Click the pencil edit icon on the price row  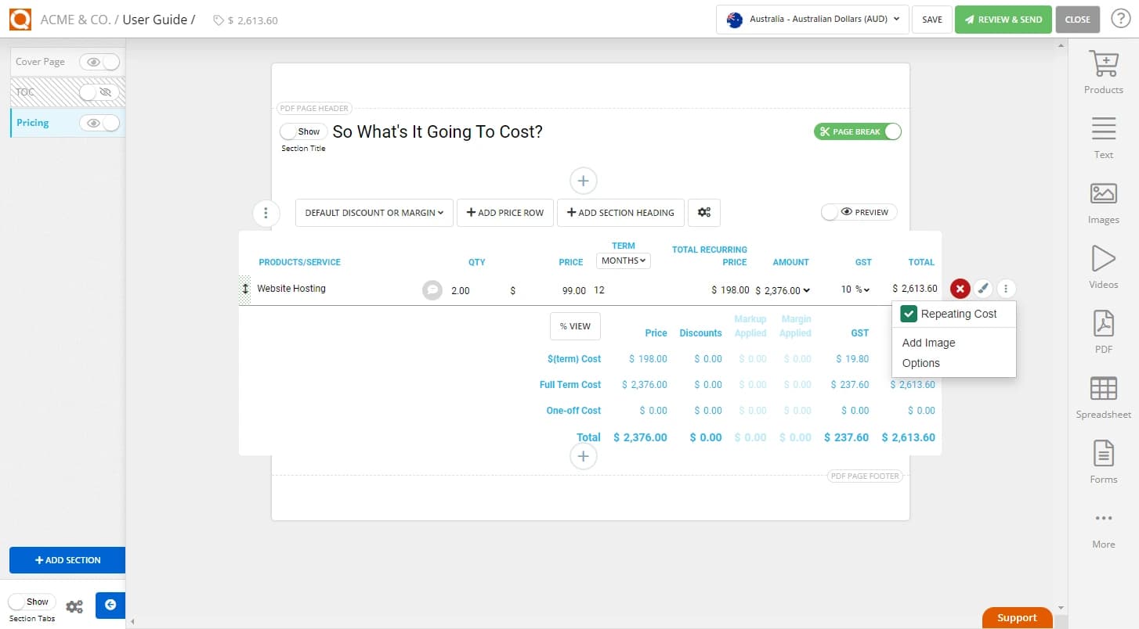(984, 288)
